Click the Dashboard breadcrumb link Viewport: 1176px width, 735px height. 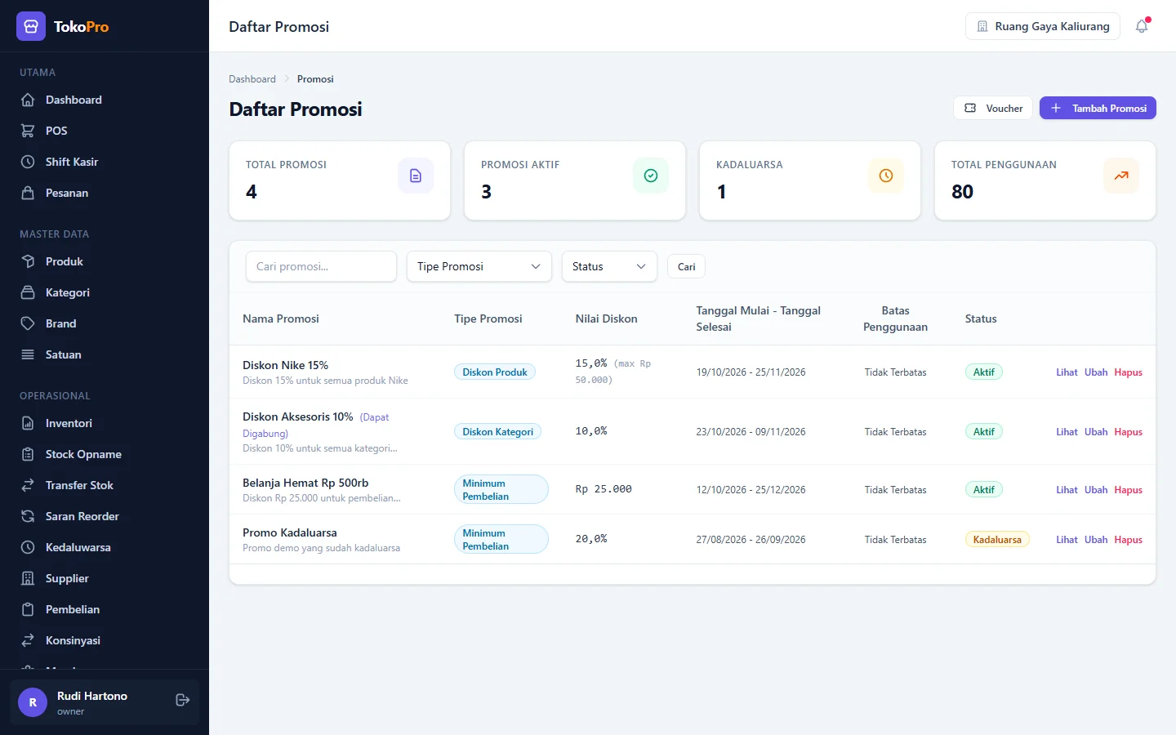tap(252, 79)
